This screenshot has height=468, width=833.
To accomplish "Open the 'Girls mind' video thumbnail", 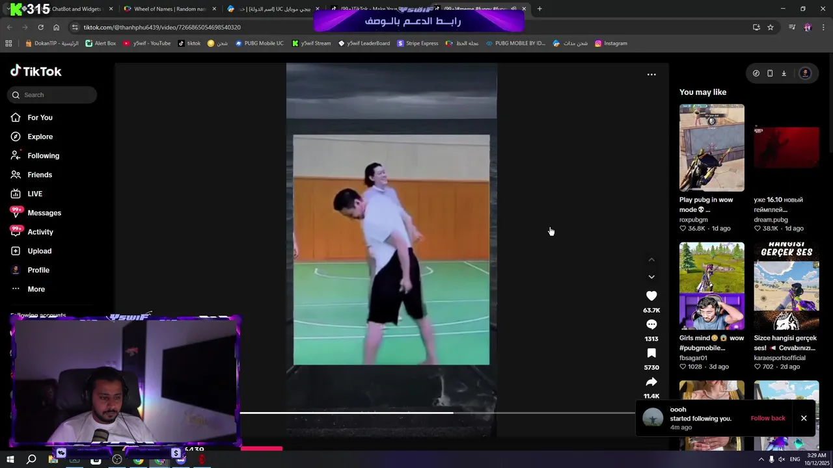I will tap(712, 286).
